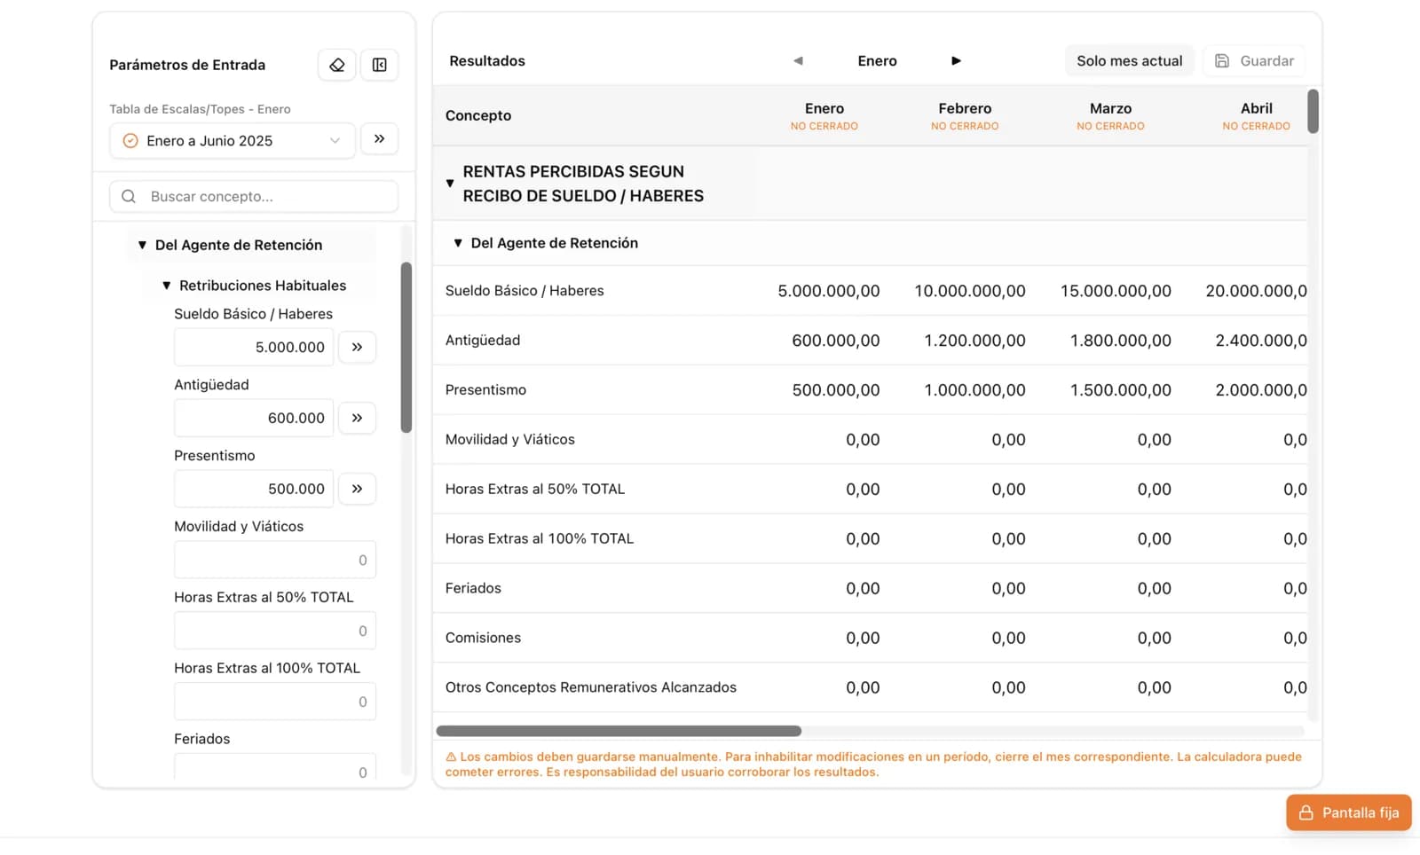Viewport: 1420px width, 855px height.
Task: Collapse Del Agente de Retención in left tree
Action: pos(142,246)
